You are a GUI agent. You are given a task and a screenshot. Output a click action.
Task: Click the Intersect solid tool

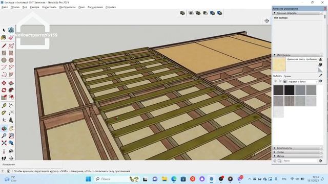pos(191,13)
